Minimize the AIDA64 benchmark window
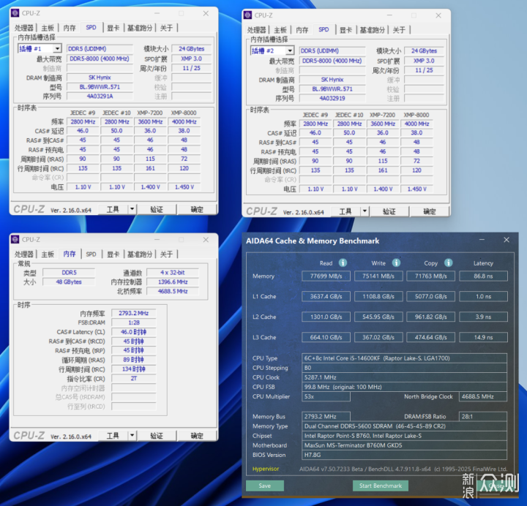 click(x=482, y=240)
